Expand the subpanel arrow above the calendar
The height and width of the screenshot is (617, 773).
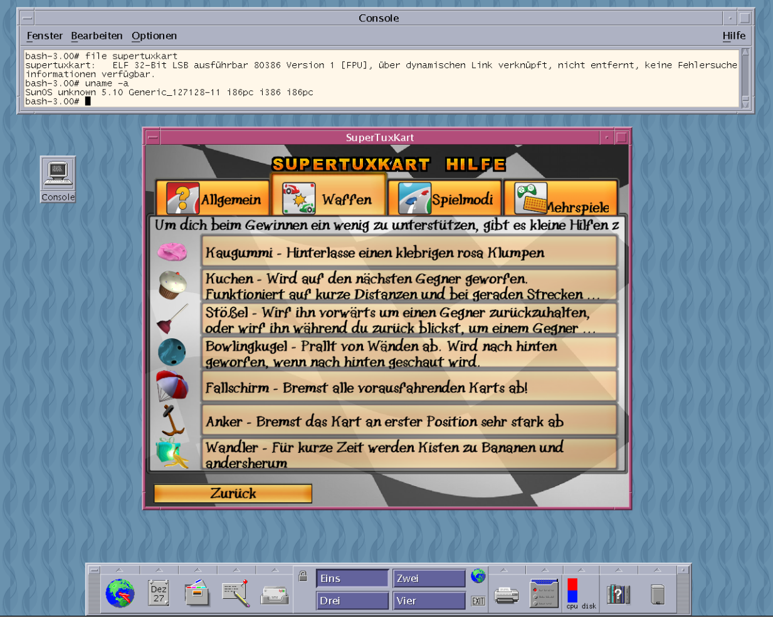158,570
